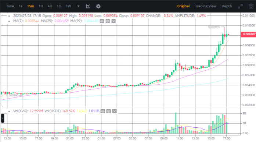
Task: Click the MA(7) value 0.008544
Action: click(x=32, y=21)
